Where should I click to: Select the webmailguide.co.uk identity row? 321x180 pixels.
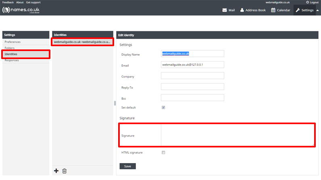pyautogui.click(x=83, y=42)
